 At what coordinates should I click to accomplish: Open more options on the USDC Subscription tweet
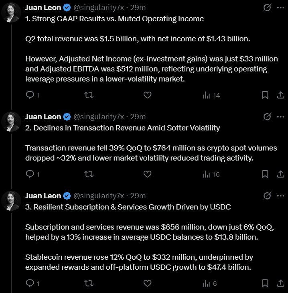click(x=281, y=196)
